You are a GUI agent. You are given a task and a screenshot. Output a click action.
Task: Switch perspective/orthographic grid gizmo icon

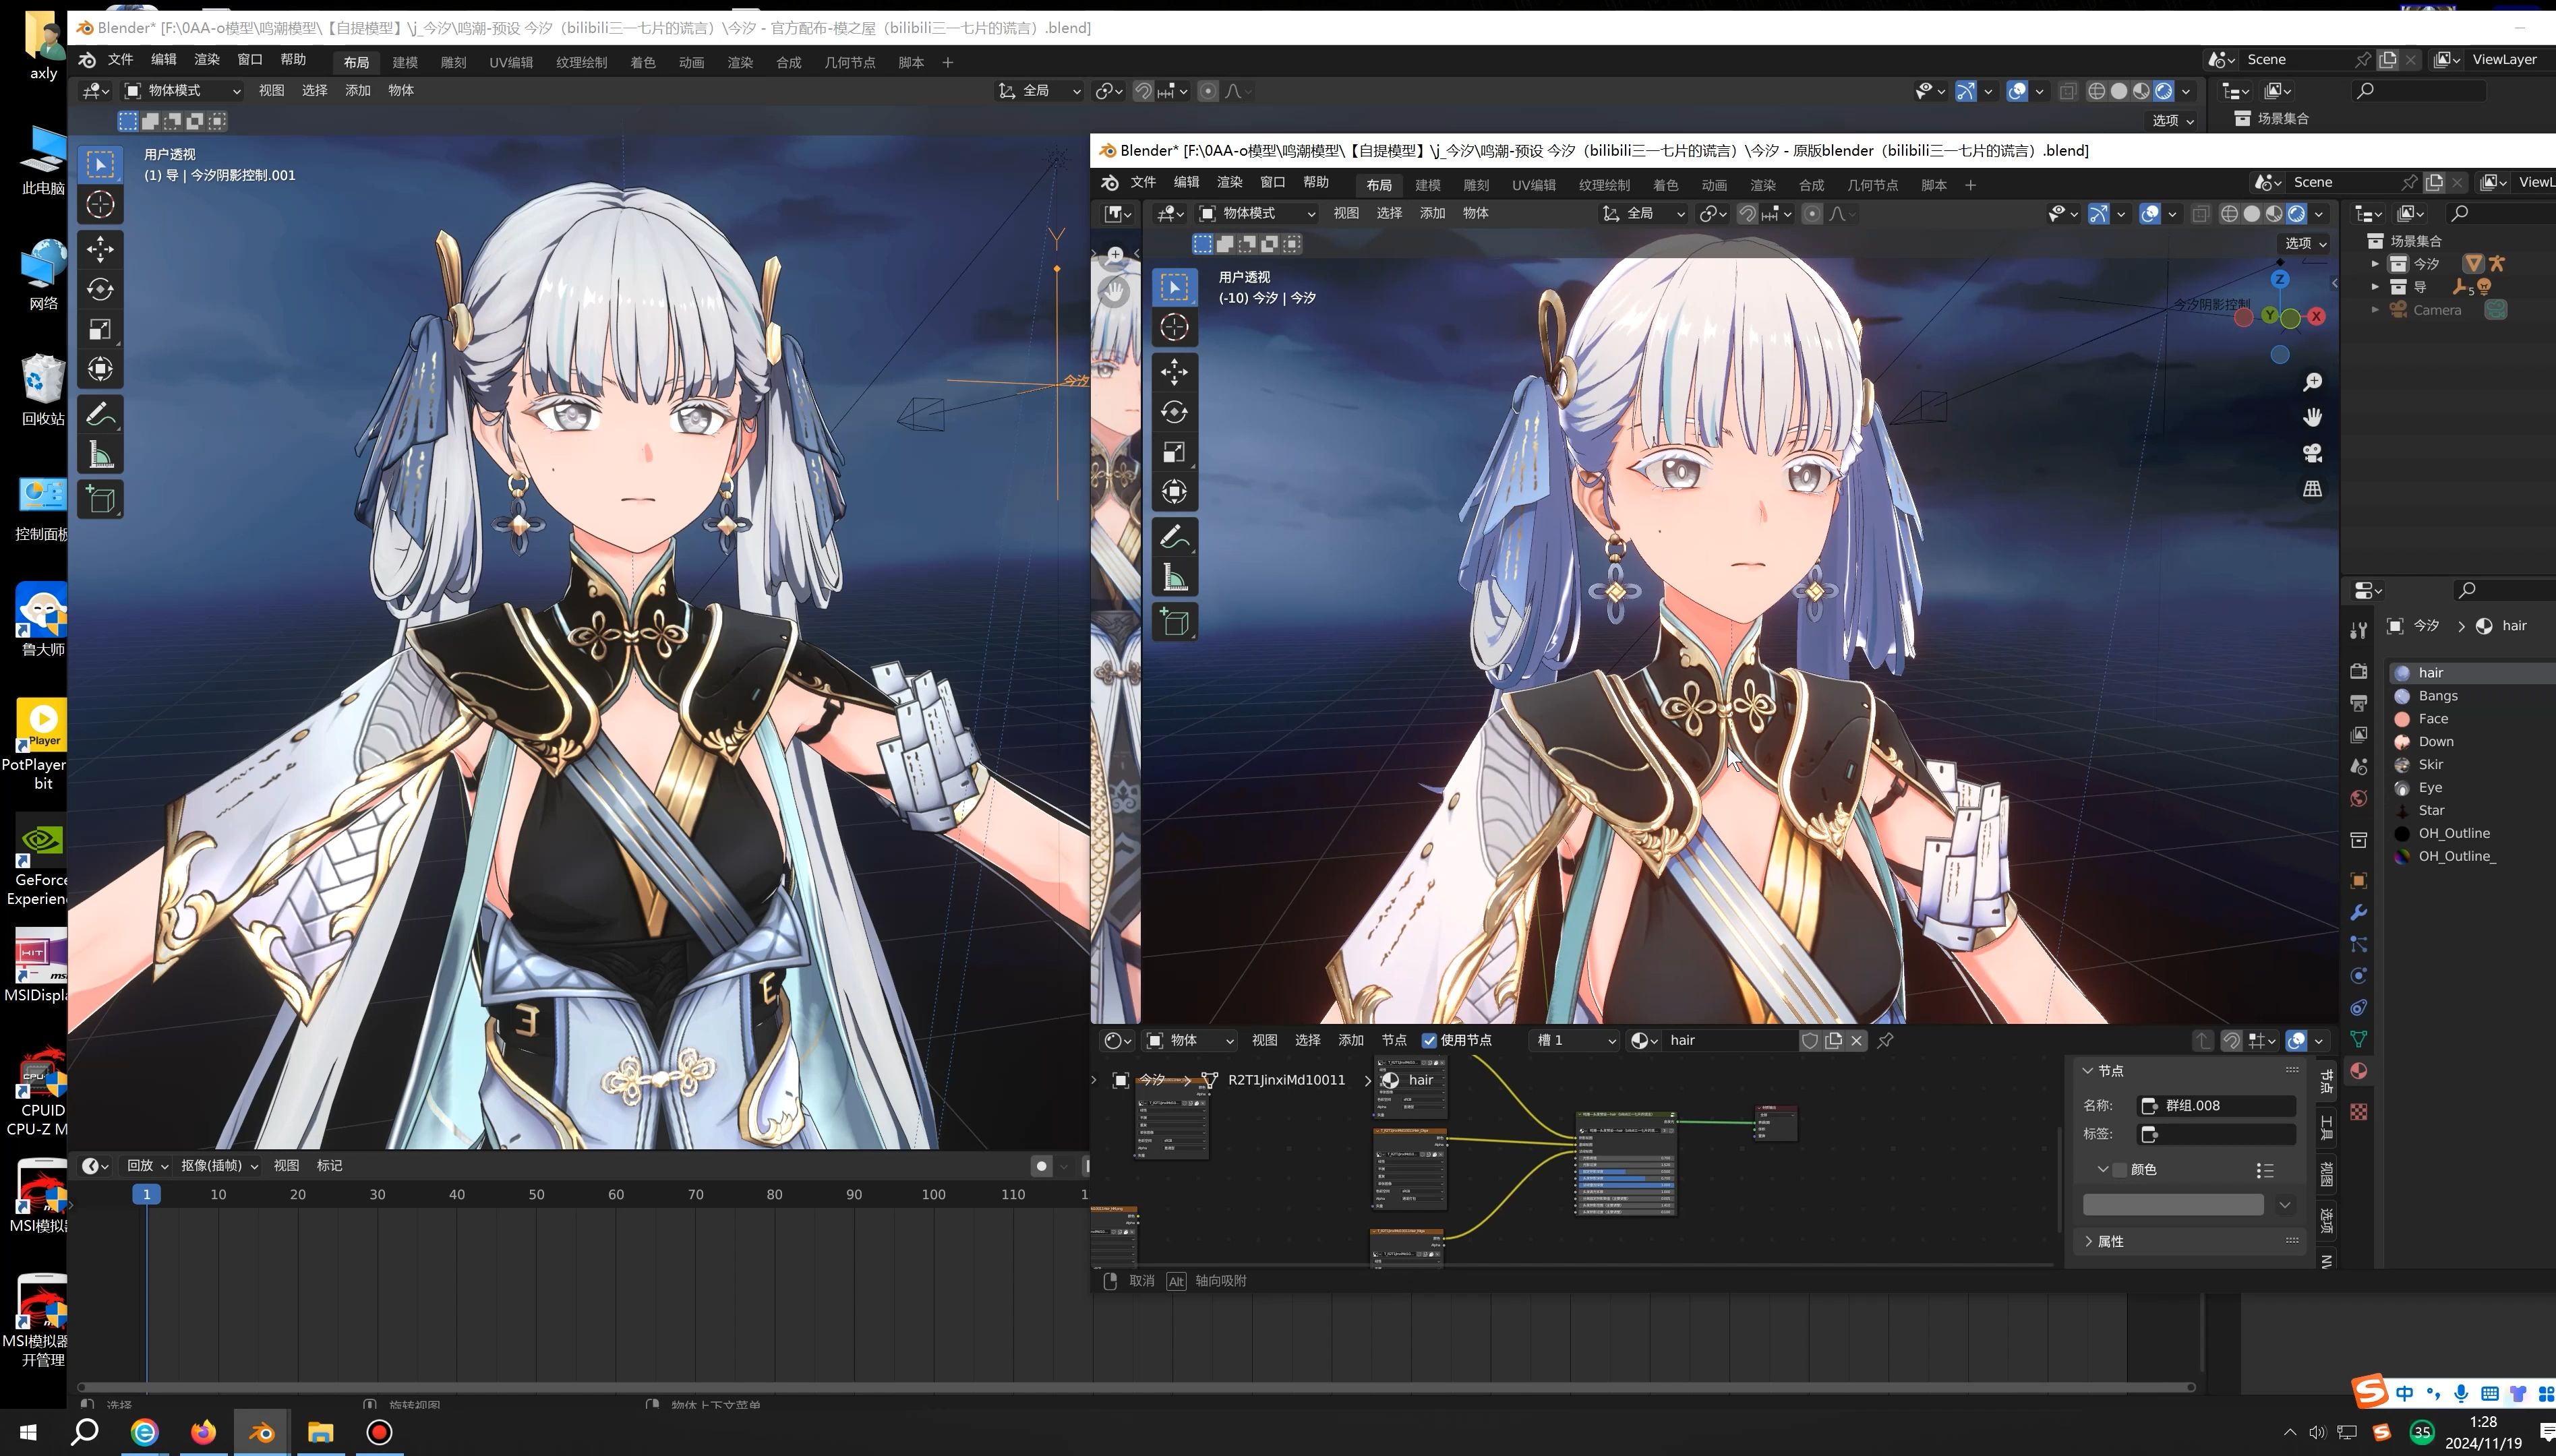click(2312, 489)
